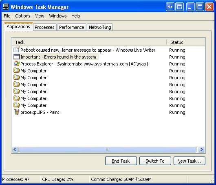Click 'Processes: 47' in the status bar
Image resolution: width=216 pixels, height=185 pixels.
point(16,179)
